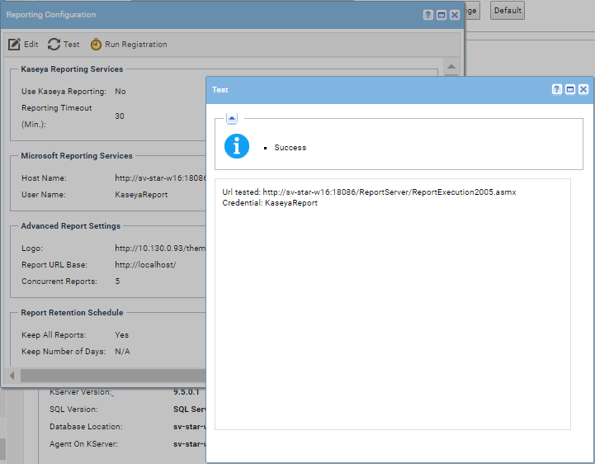
Task: Click the 'Report Retention Schedule' section heading
Action: (x=72, y=312)
